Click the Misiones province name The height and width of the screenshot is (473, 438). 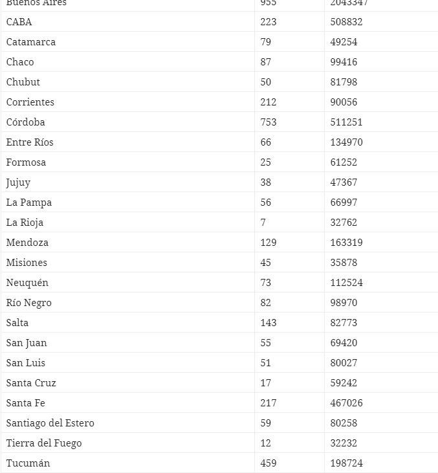pos(27,263)
